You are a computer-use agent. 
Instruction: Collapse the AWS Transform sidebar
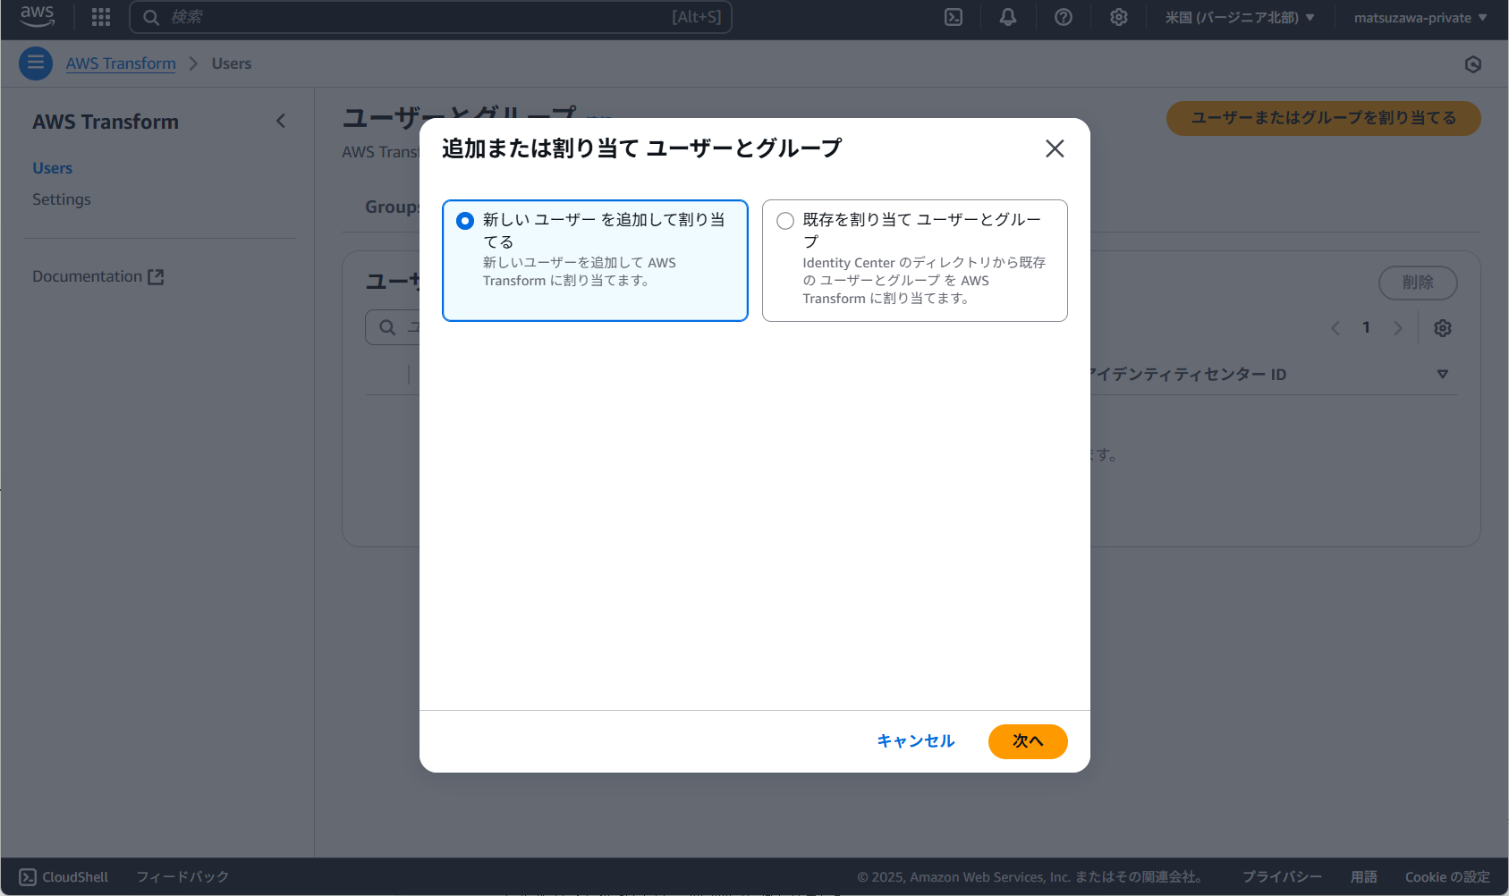tap(280, 121)
